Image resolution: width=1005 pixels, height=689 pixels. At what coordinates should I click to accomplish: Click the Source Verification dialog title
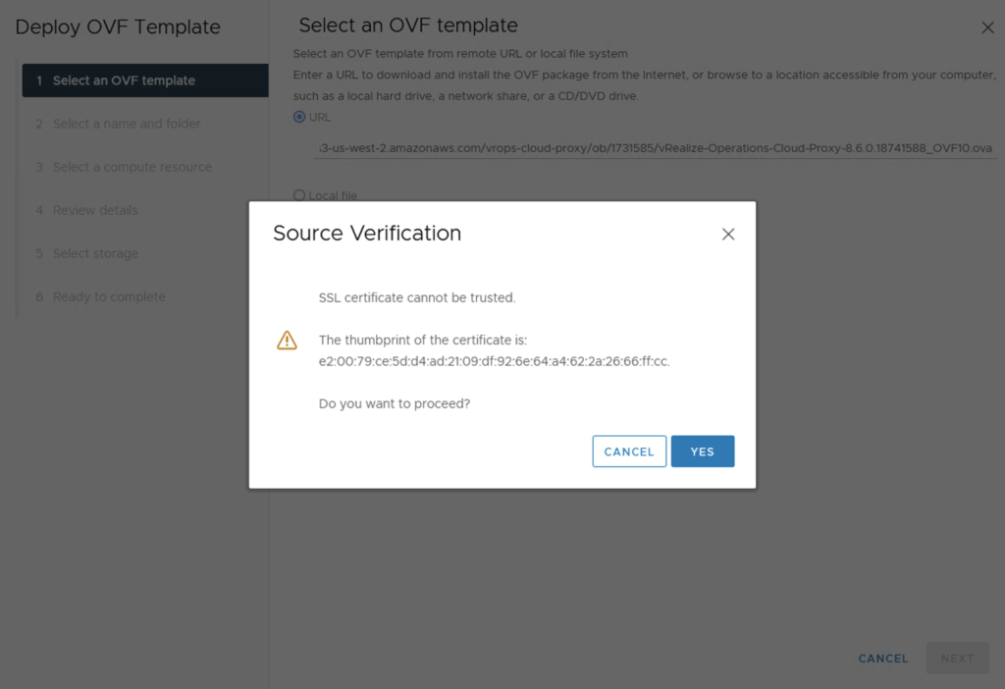pos(367,234)
